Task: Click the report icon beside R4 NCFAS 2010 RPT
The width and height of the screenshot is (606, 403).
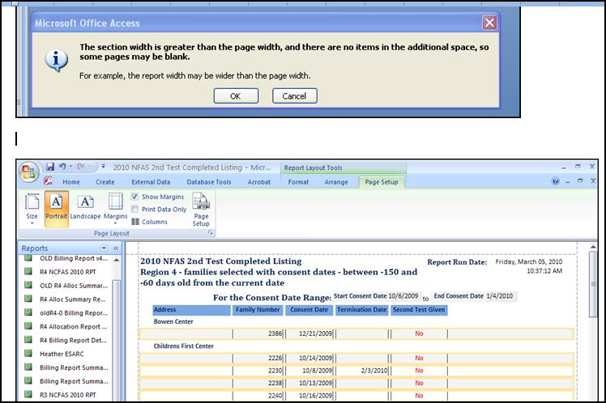Action: pyautogui.click(x=28, y=271)
